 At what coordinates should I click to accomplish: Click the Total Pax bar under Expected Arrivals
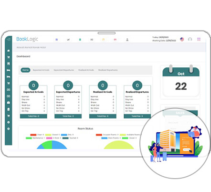click(33, 116)
